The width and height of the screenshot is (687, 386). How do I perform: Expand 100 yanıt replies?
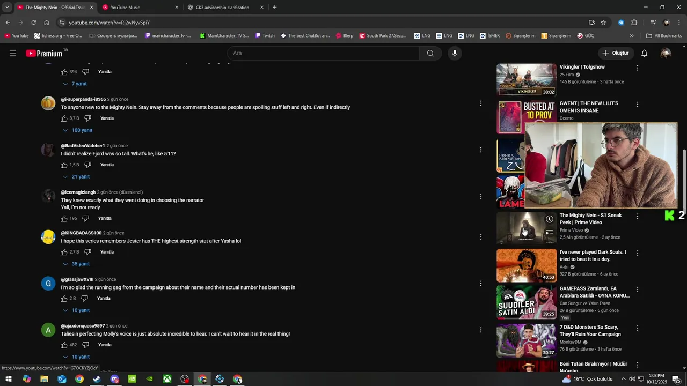click(x=77, y=130)
